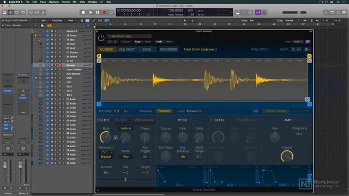Open the 1-Bar Drum Loop preset dropdown

[129, 36]
